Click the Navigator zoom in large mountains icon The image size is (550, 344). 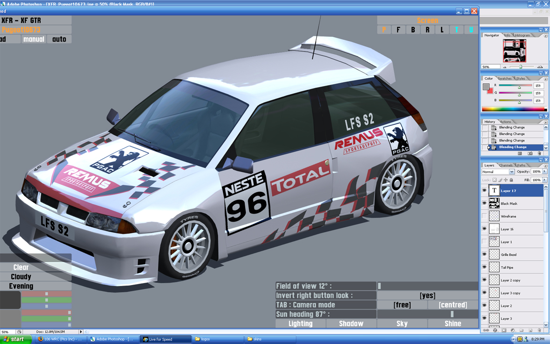click(x=540, y=66)
